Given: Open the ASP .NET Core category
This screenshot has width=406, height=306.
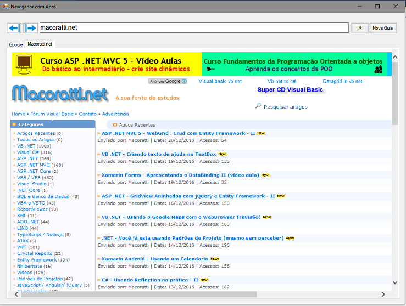Looking at the screenshot, I should point(34,171).
